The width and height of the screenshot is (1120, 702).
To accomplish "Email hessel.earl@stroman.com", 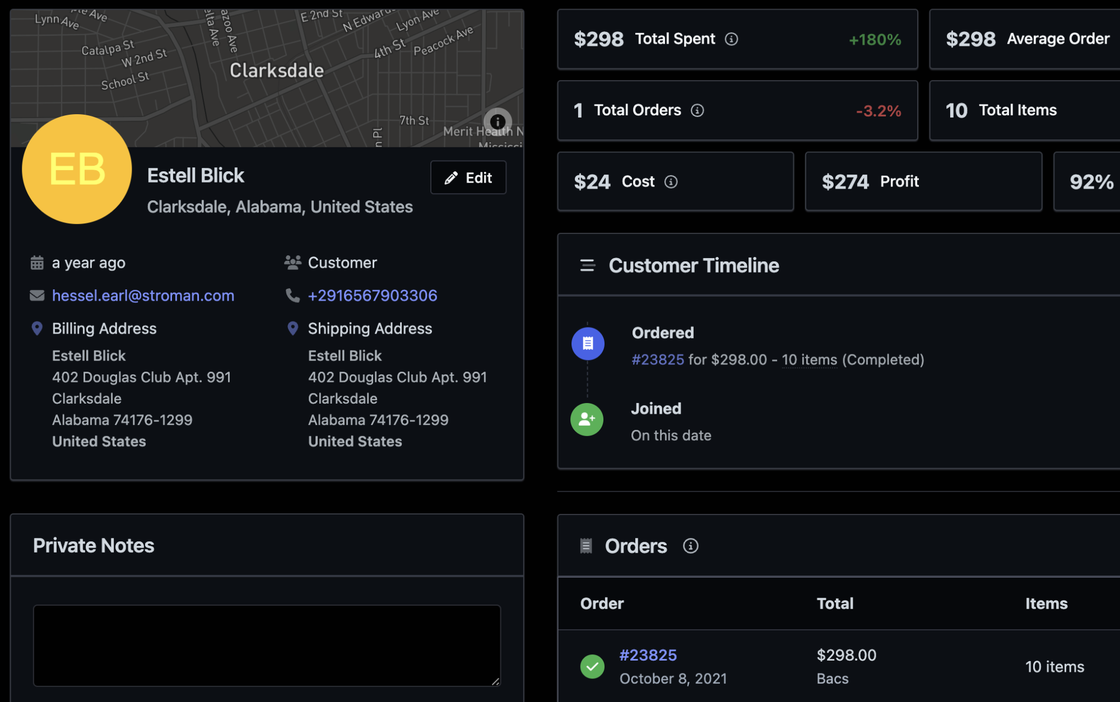I will point(143,295).
